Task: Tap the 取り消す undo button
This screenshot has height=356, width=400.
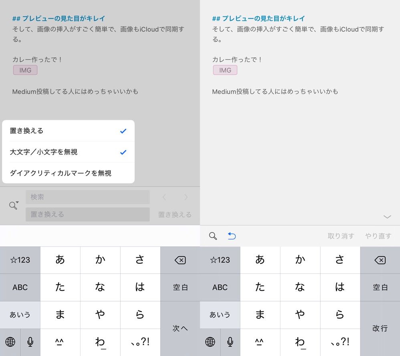Action: point(341,236)
